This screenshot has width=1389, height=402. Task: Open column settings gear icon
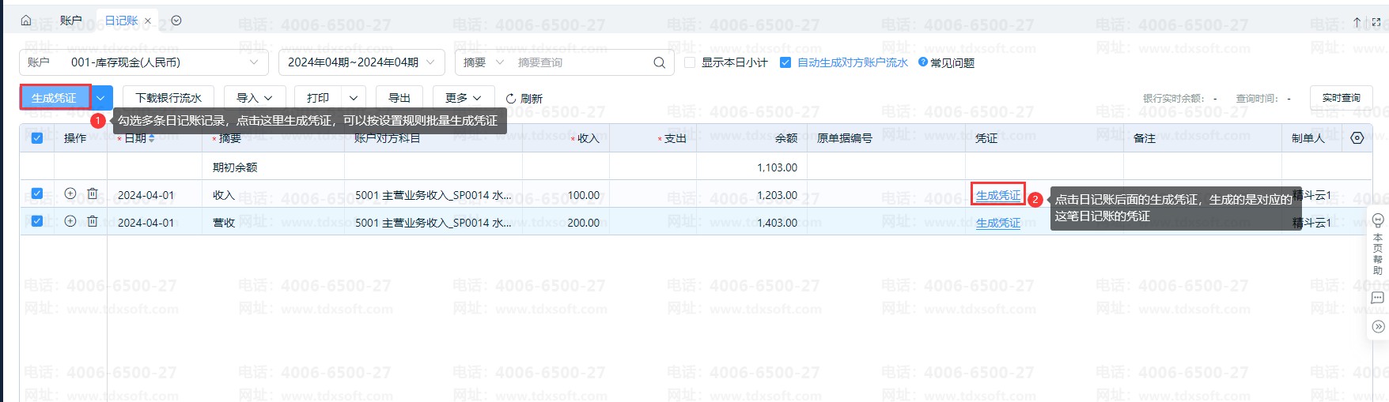click(1357, 138)
